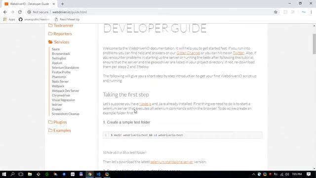
Task: Click the browser forward arrow
Action: (x=12, y=12)
